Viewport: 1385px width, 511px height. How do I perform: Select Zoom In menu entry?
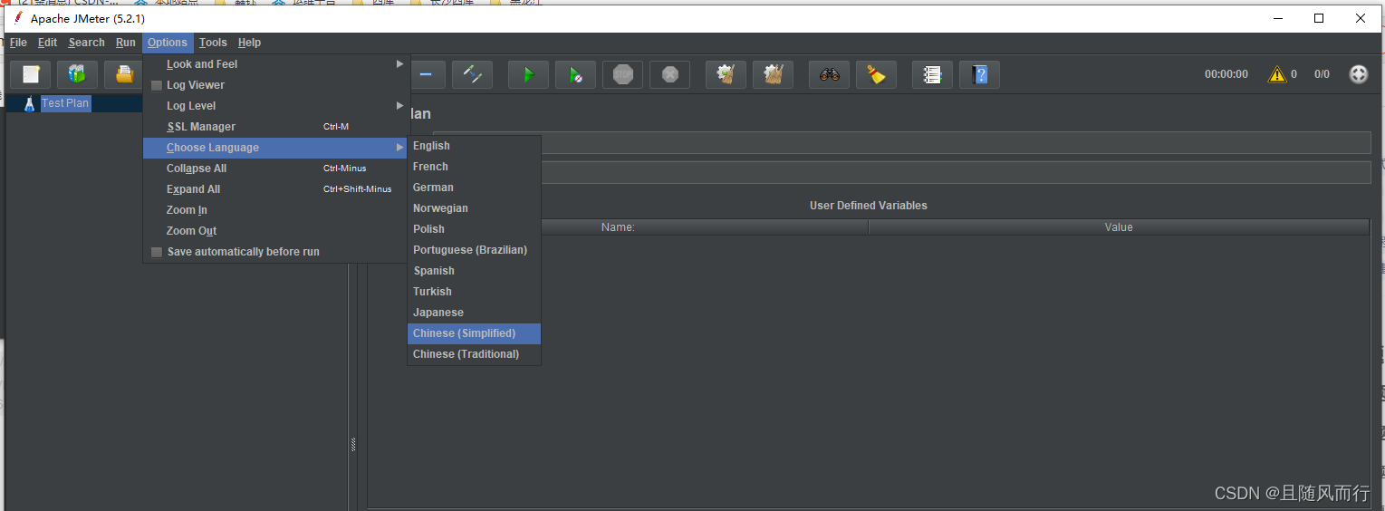tap(276, 210)
